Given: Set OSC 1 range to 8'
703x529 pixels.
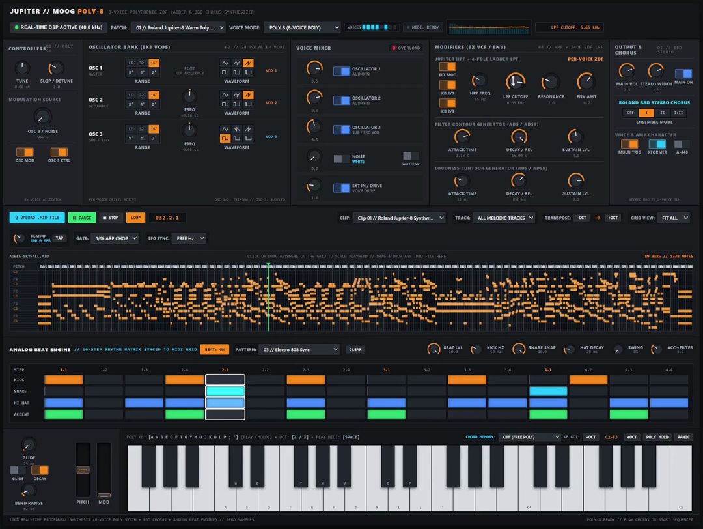Looking at the screenshot, I should (x=131, y=72).
